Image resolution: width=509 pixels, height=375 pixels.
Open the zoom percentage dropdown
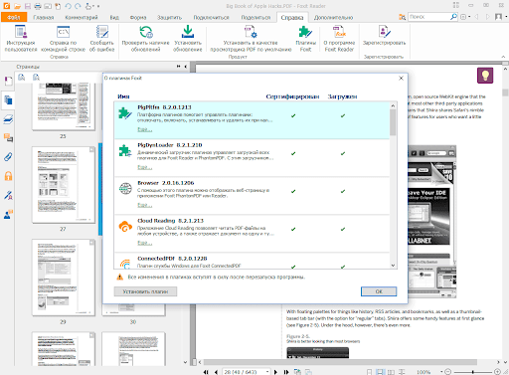[x=441, y=372]
